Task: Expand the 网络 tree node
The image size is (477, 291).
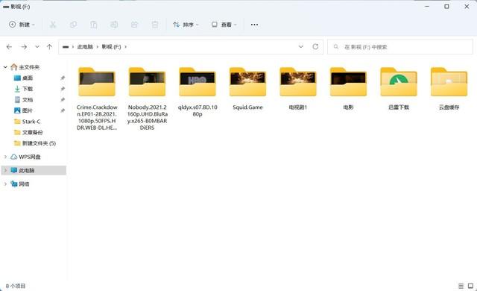Action: pos(5,184)
